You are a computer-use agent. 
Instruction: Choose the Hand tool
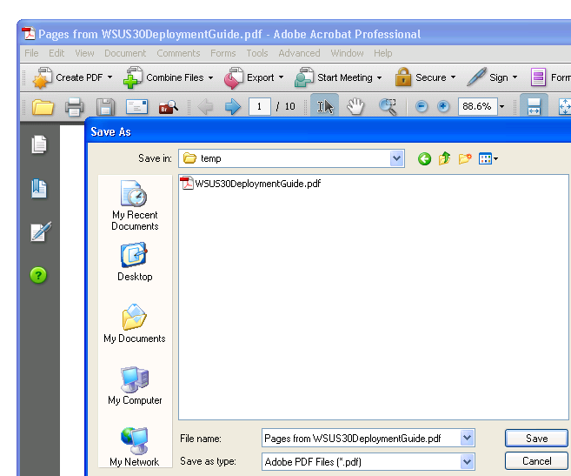point(355,106)
